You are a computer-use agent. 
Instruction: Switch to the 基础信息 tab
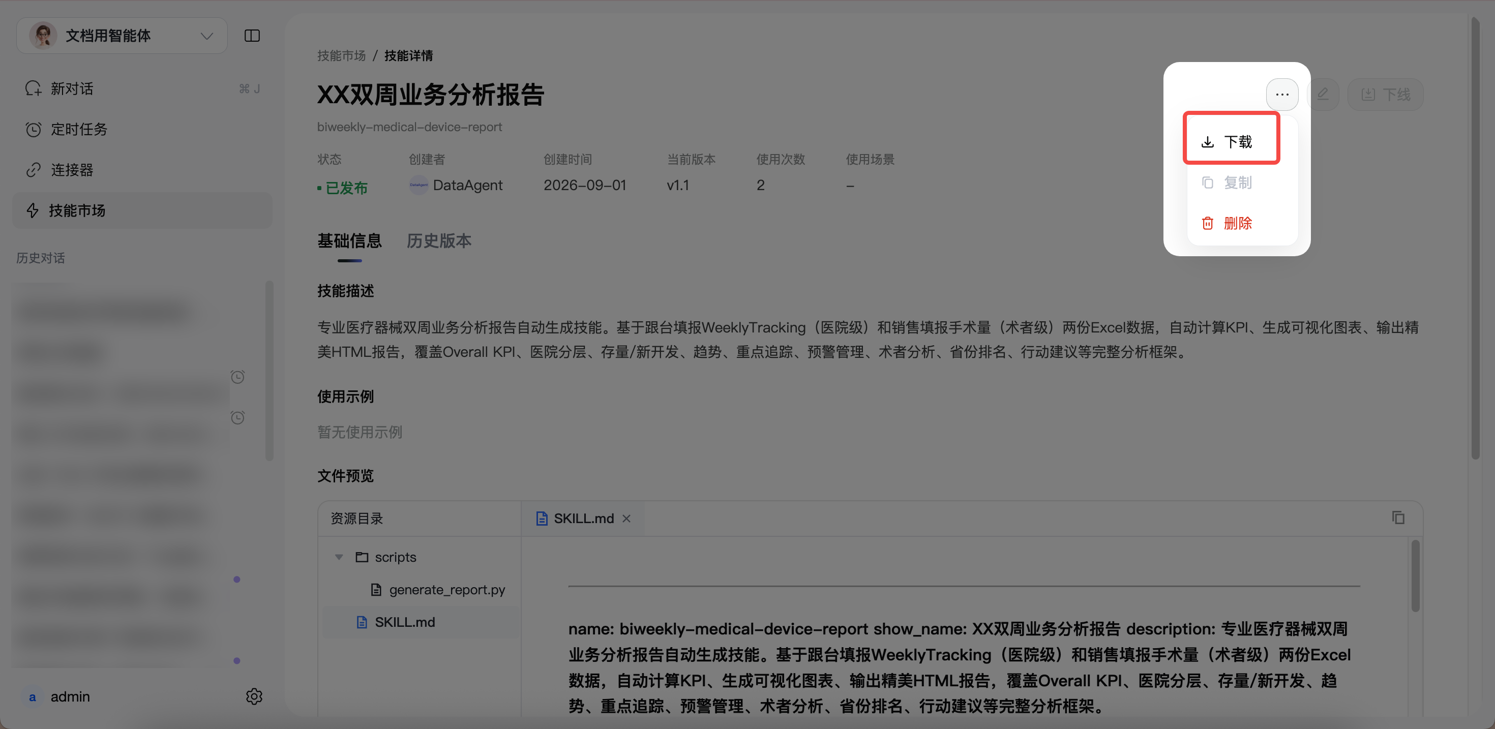click(x=349, y=241)
